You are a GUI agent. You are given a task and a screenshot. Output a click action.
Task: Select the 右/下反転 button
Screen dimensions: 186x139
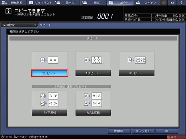[50, 112]
